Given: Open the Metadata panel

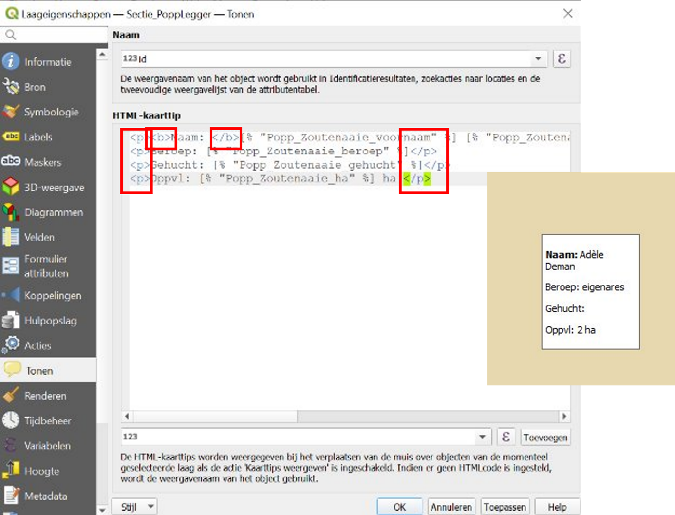Looking at the screenshot, I should (11, 496).
